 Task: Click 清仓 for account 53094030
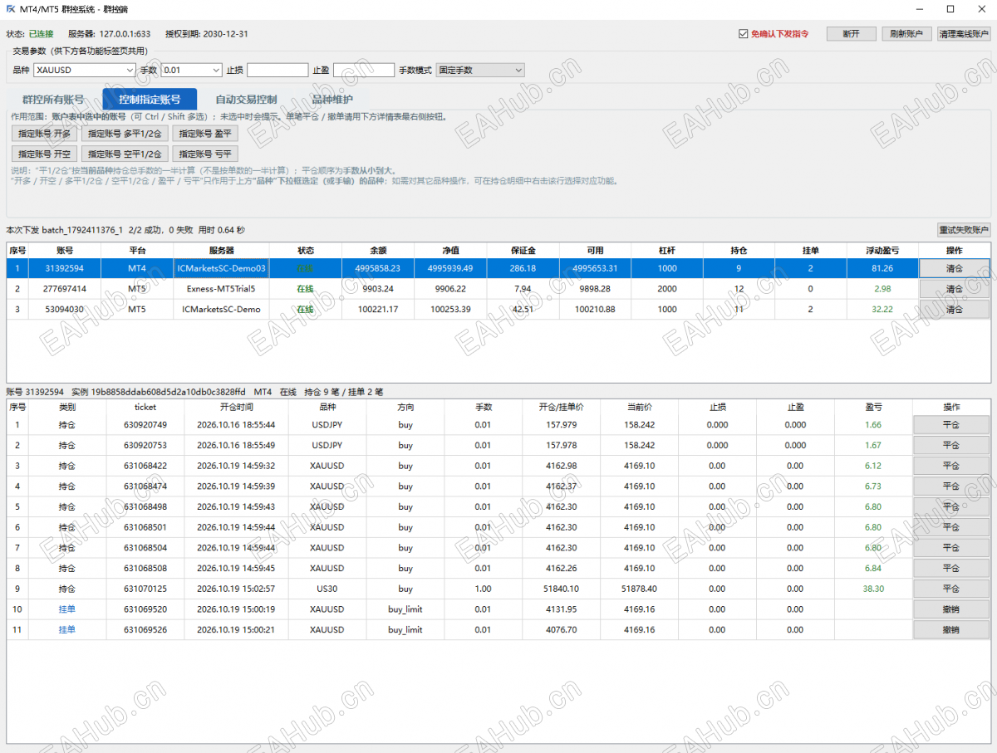coord(955,309)
